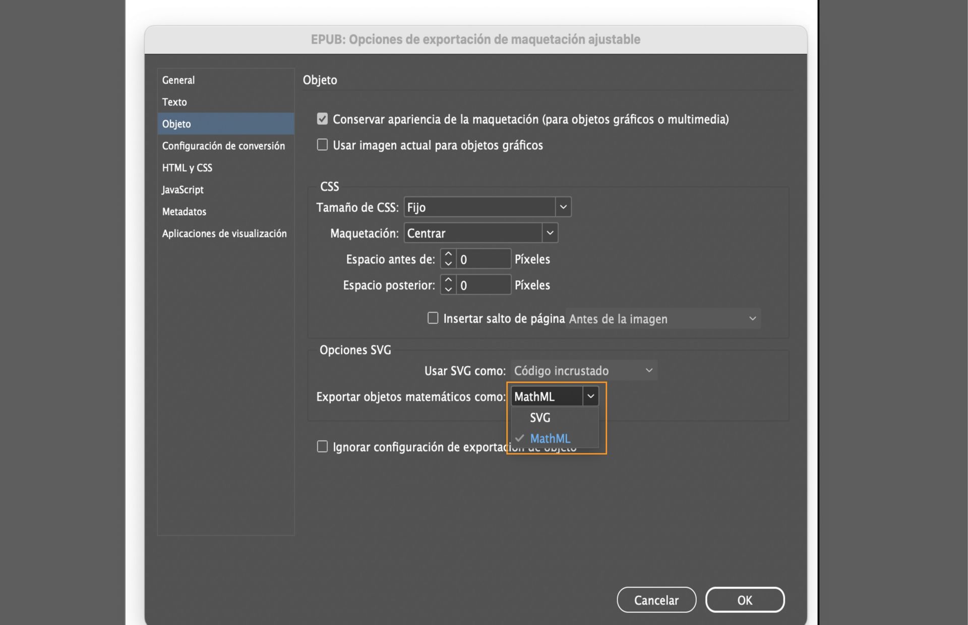Enable Insertar salto de página option

(433, 318)
